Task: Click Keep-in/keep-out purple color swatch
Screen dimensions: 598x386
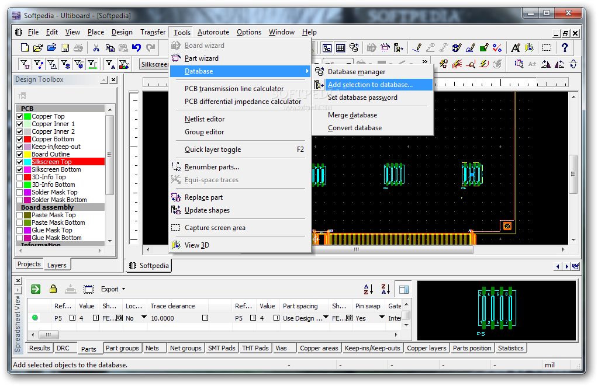Action: 27,147
